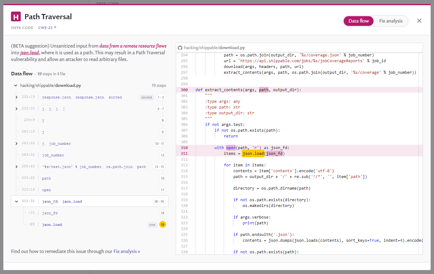Follow the 'Fix analysis »' remediation link
Screen dimensions: 434x274
[127, 251]
